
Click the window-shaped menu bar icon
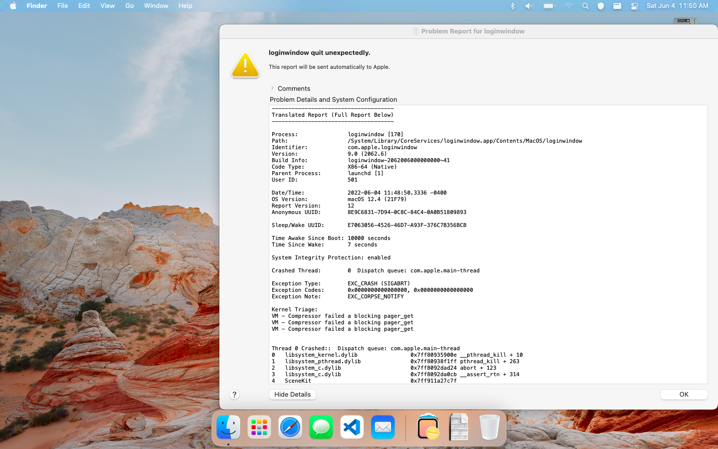[617, 6]
